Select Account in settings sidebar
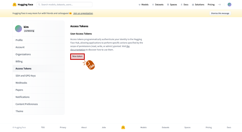242x132 pixels. (39, 47)
